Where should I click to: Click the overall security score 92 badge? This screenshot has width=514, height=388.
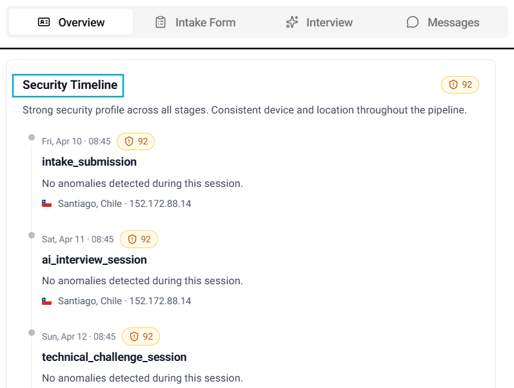click(x=460, y=84)
